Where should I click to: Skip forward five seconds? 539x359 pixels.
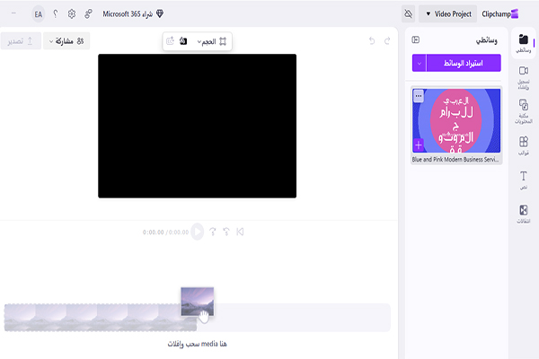(x=212, y=232)
